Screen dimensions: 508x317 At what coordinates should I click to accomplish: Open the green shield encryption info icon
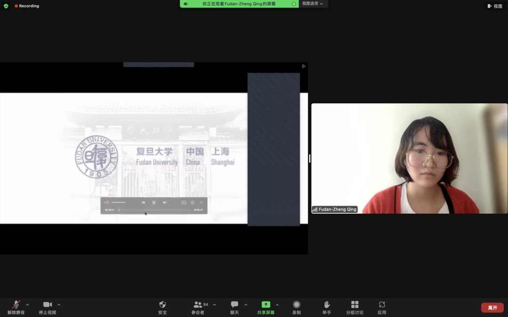pos(6,6)
